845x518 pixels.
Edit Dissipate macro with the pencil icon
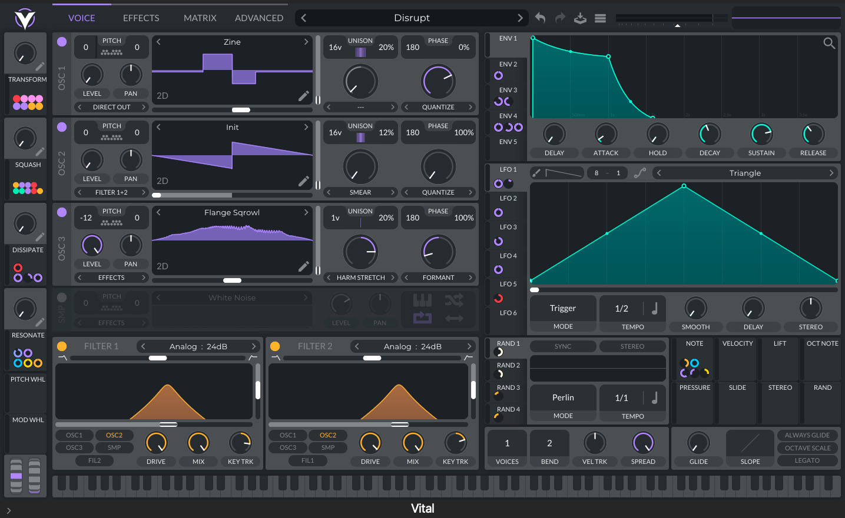pos(39,237)
